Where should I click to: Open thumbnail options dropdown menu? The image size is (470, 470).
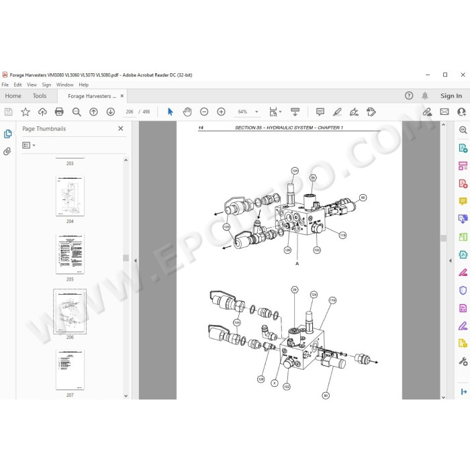(29, 146)
